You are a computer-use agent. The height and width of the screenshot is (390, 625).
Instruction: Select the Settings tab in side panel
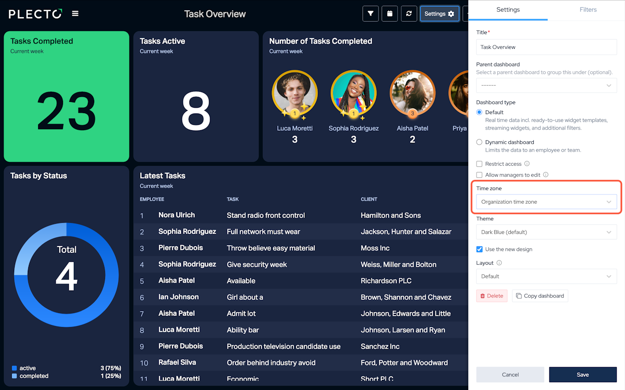click(508, 10)
